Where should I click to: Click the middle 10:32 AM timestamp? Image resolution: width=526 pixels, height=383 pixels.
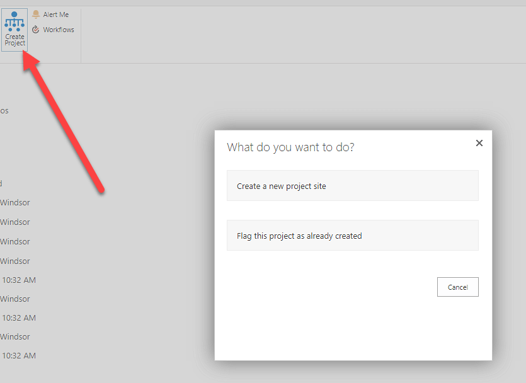click(x=19, y=318)
